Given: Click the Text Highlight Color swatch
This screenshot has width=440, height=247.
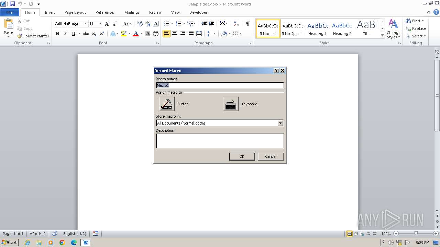Looking at the screenshot, I should point(124,34).
